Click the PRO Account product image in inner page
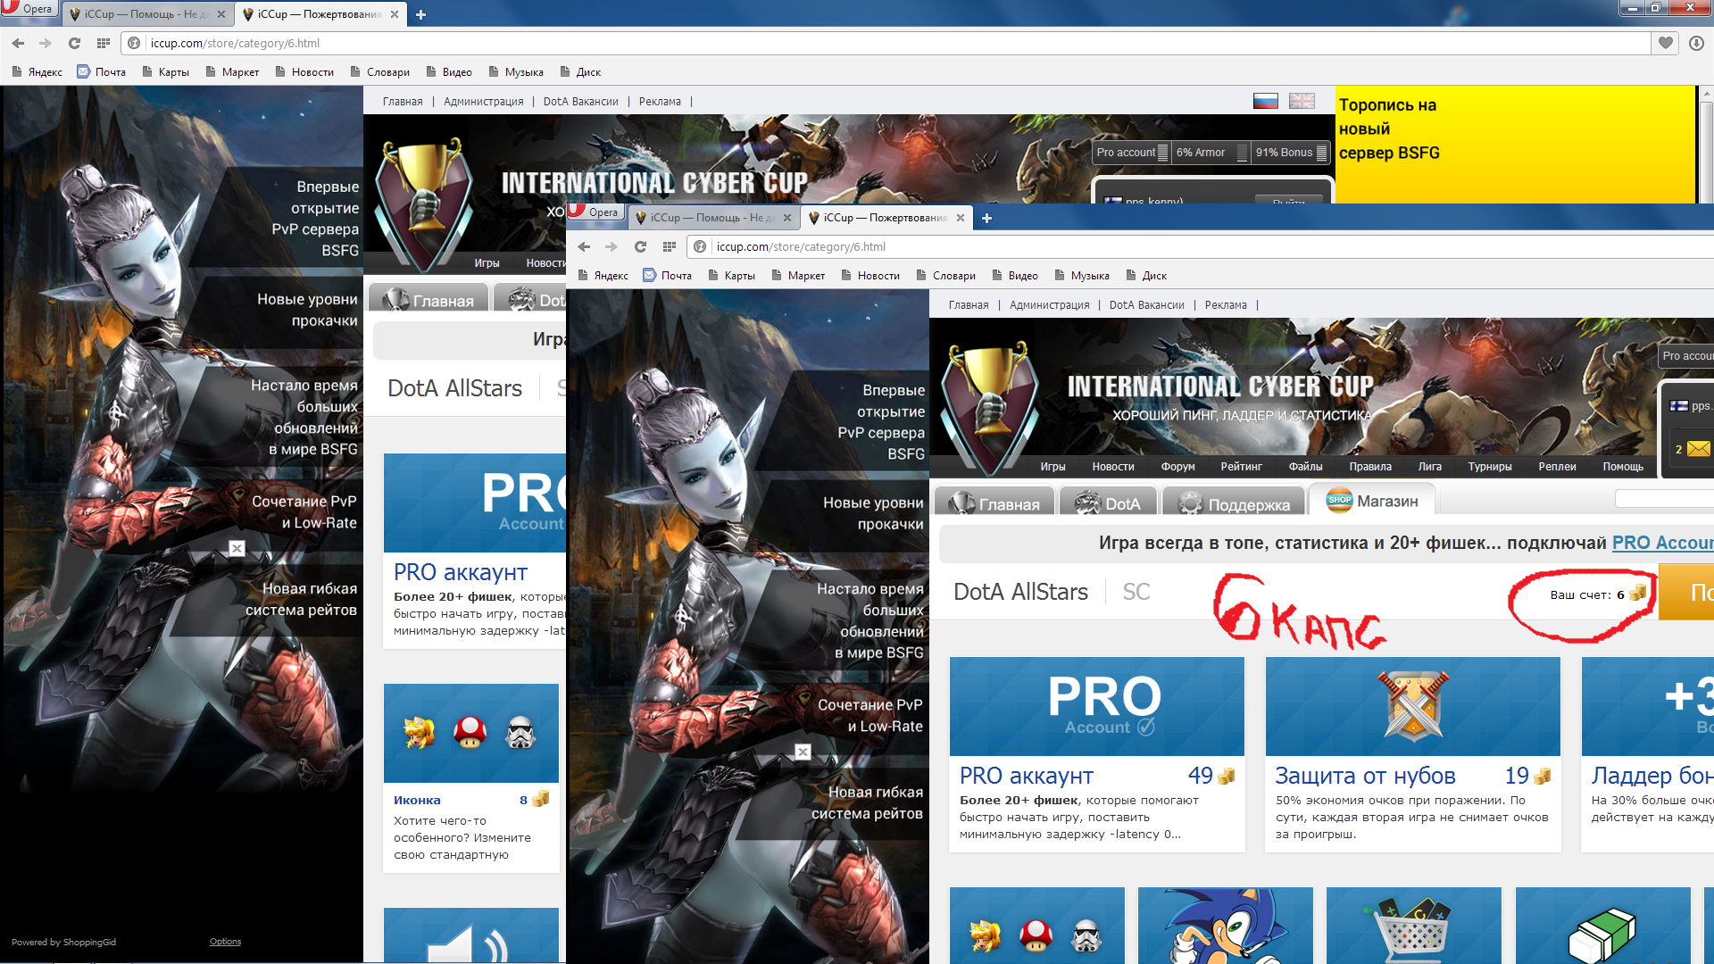Viewport: 1714px width, 964px height. 1096,706
